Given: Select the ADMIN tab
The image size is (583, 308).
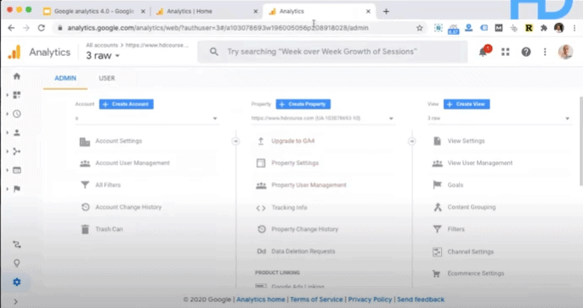Looking at the screenshot, I should click(x=65, y=78).
